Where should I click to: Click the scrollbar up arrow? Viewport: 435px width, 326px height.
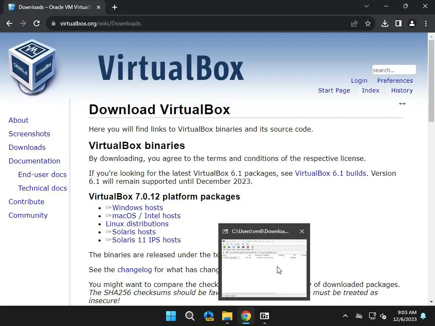[431, 36]
